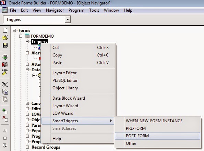
Task: Click the Debug module bug icon
Action: (5, 72)
